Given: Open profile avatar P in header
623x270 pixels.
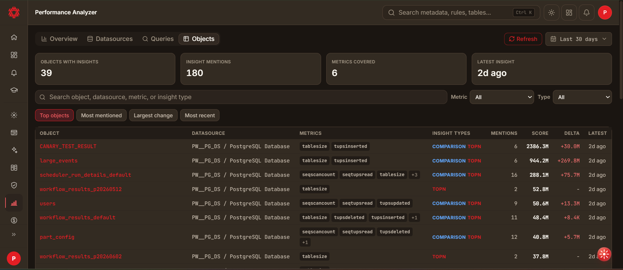Looking at the screenshot, I should pos(605,13).
